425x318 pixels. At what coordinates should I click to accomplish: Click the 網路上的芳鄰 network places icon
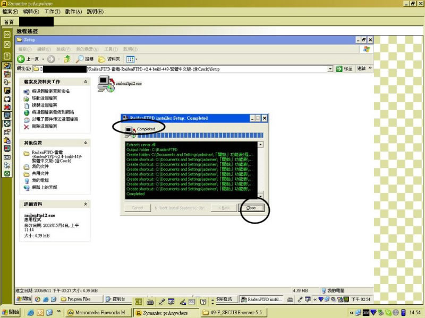[27, 188]
